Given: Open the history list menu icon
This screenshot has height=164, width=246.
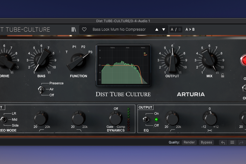Looking at the screenshot, I should pos(232,143).
